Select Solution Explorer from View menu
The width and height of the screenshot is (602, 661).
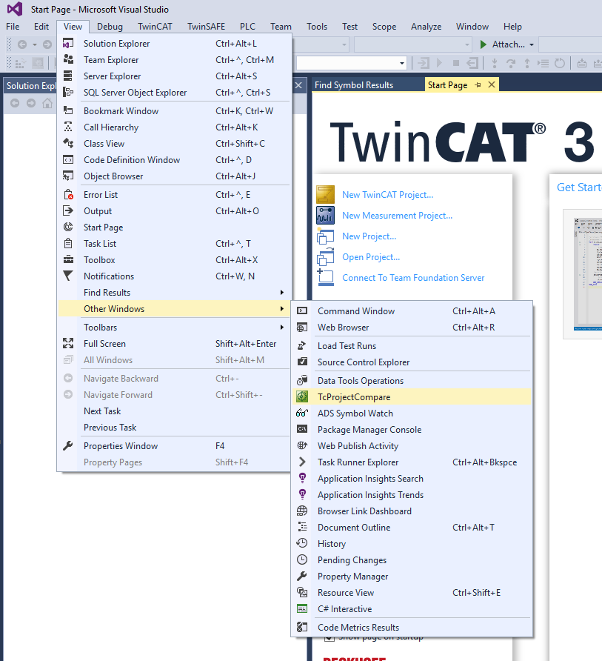pos(116,44)
